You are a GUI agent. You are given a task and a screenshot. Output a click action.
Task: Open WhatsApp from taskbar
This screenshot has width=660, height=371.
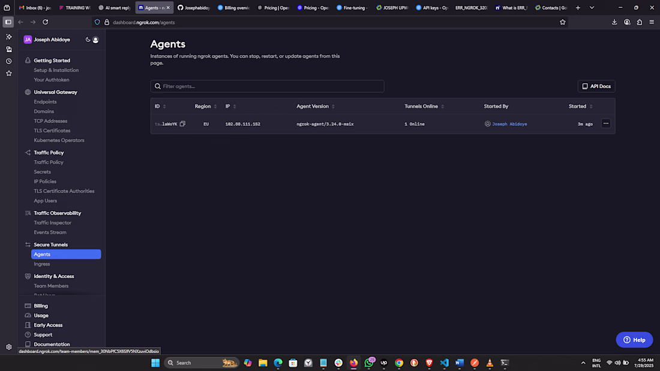pos(369,363)
